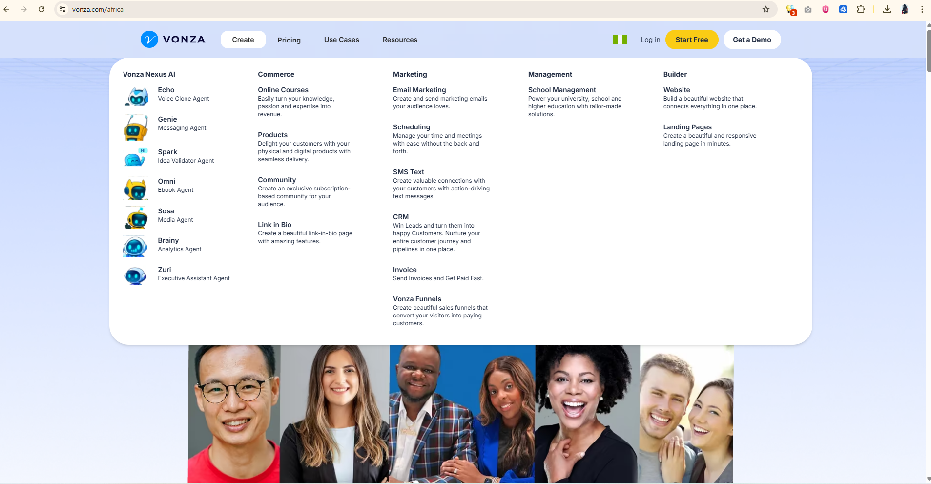
Task: Click the Start Free button
Action: tap(692, 40)
